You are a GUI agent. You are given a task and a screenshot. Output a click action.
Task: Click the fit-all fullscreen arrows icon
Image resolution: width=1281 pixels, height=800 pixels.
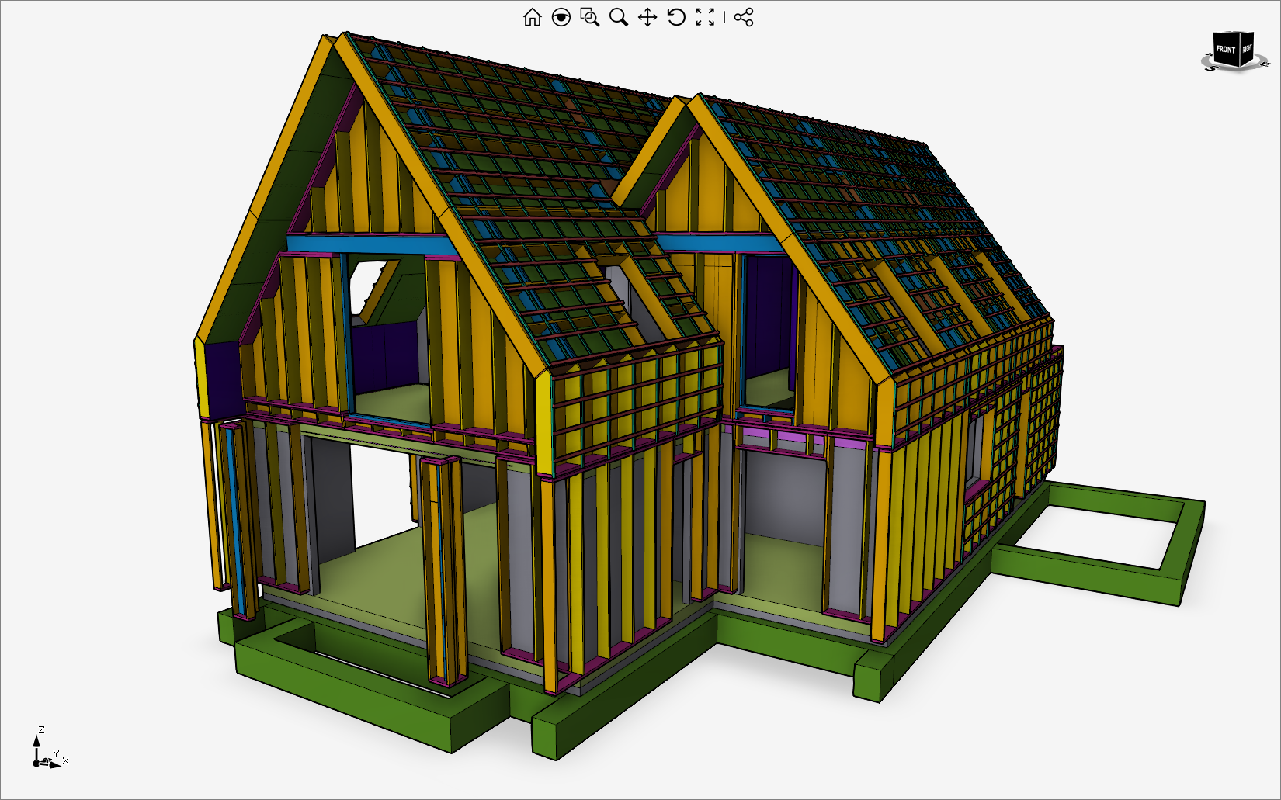coord(705,17)
